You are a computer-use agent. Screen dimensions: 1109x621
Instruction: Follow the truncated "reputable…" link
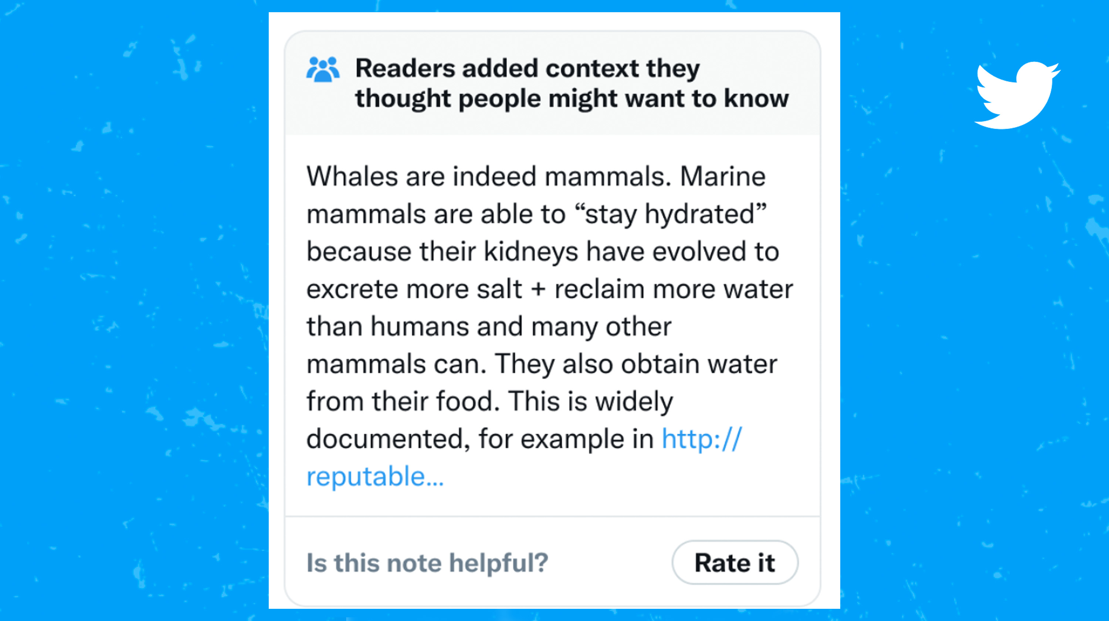374,476
